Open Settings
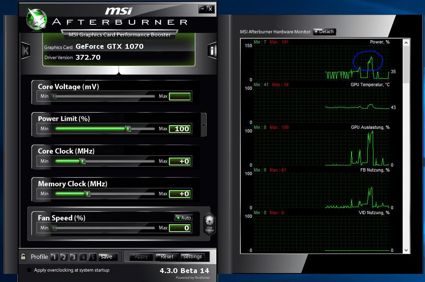Viewport: 425px width, 282px height. [192, 257]
